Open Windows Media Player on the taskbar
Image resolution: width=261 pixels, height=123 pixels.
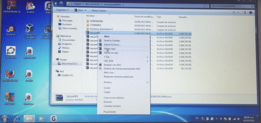pos(41,119)
